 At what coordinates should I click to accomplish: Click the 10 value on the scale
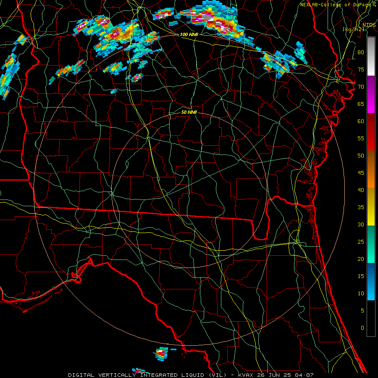[x=361, y=294]
